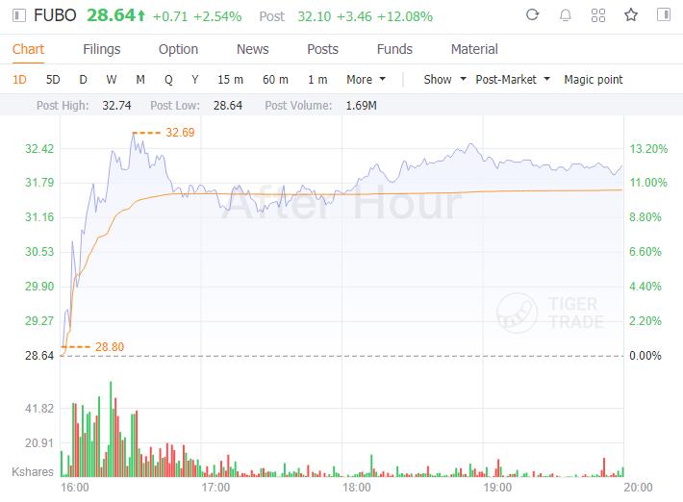Select the 1D timeframe
683x502 pixels.
[x=19, y=80]
